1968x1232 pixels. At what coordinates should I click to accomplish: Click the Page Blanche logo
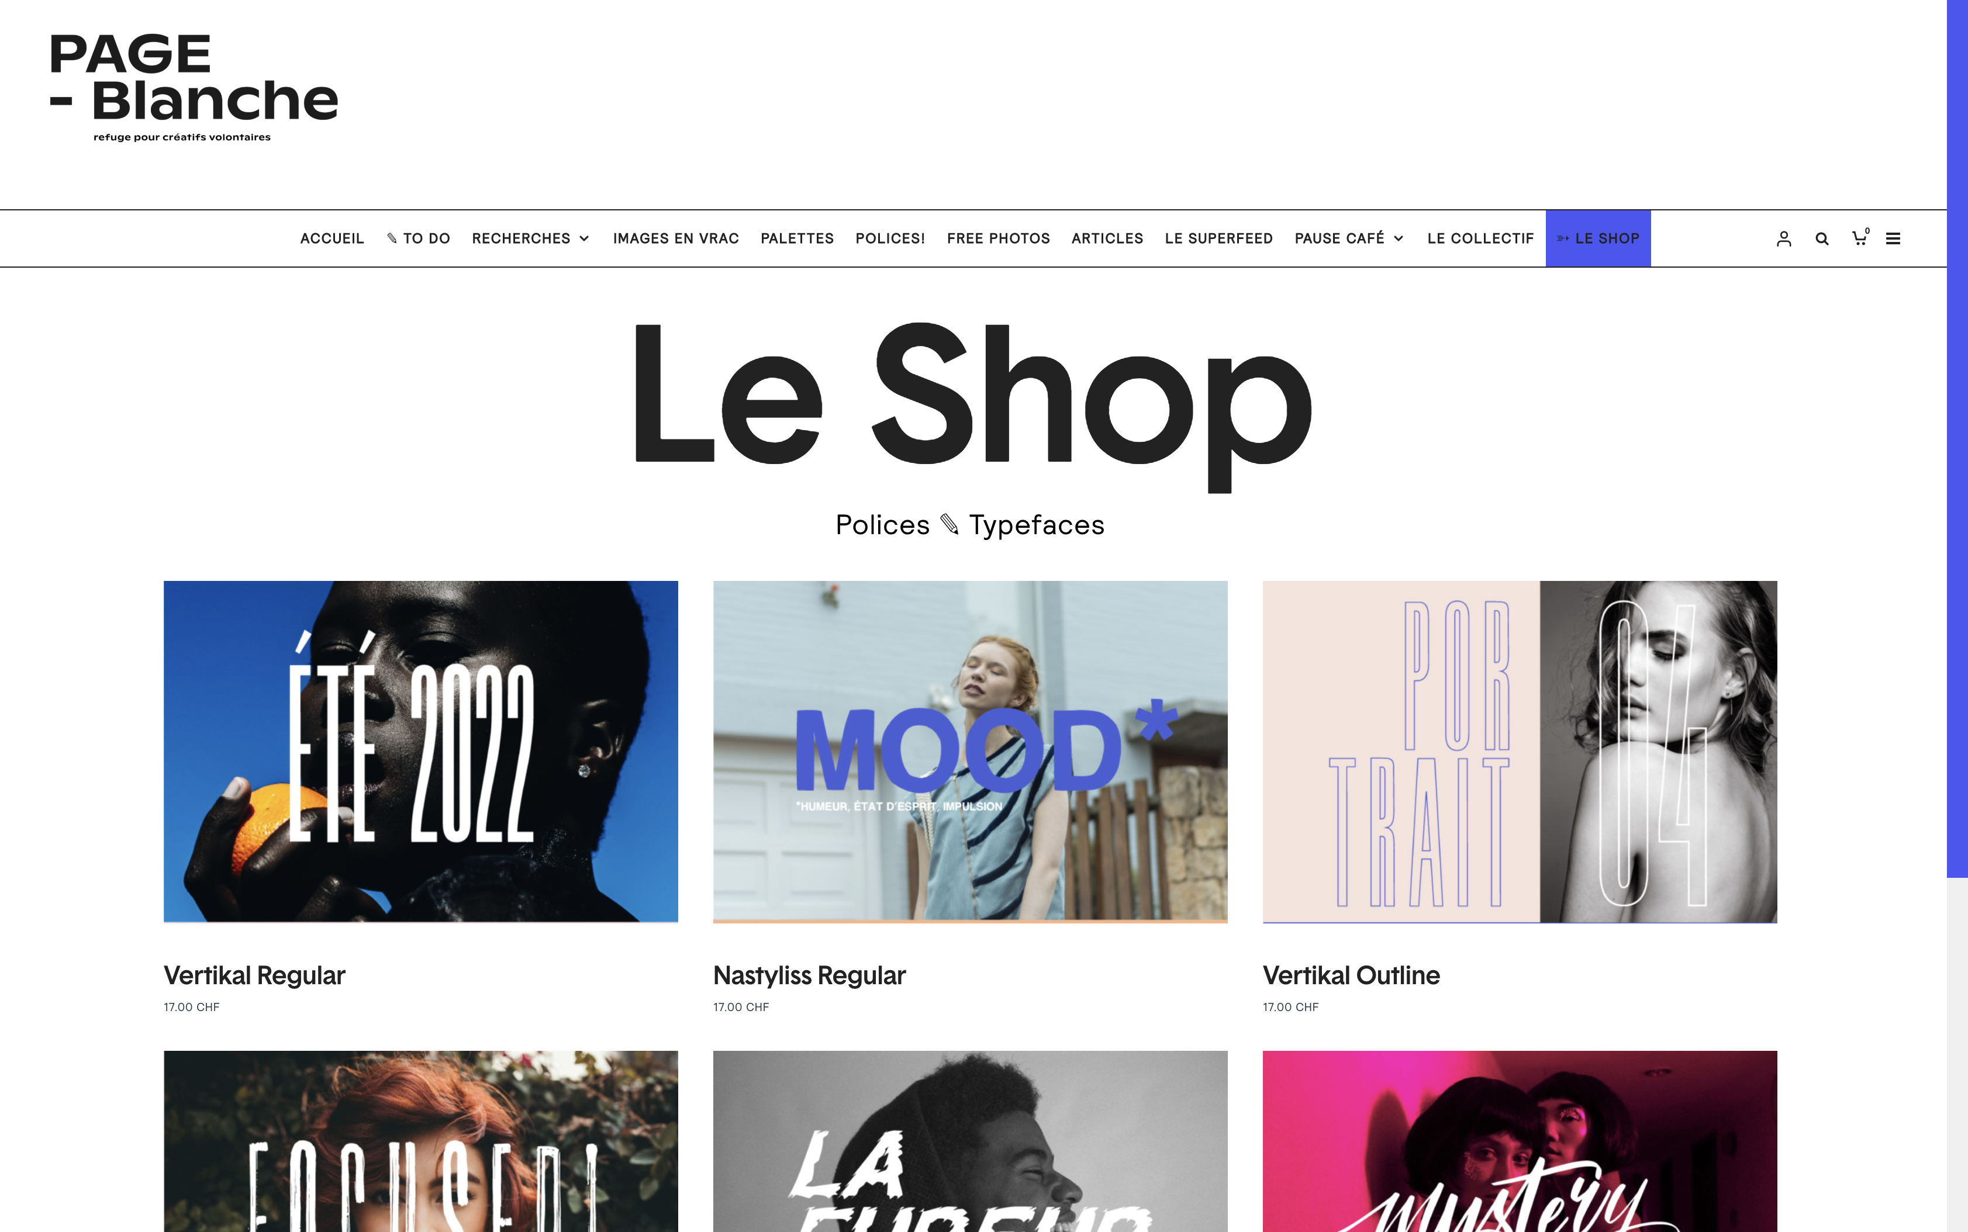click(194, 88)
